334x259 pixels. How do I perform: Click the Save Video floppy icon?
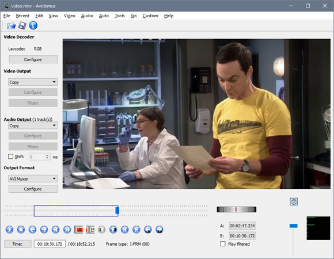point(22,25)
